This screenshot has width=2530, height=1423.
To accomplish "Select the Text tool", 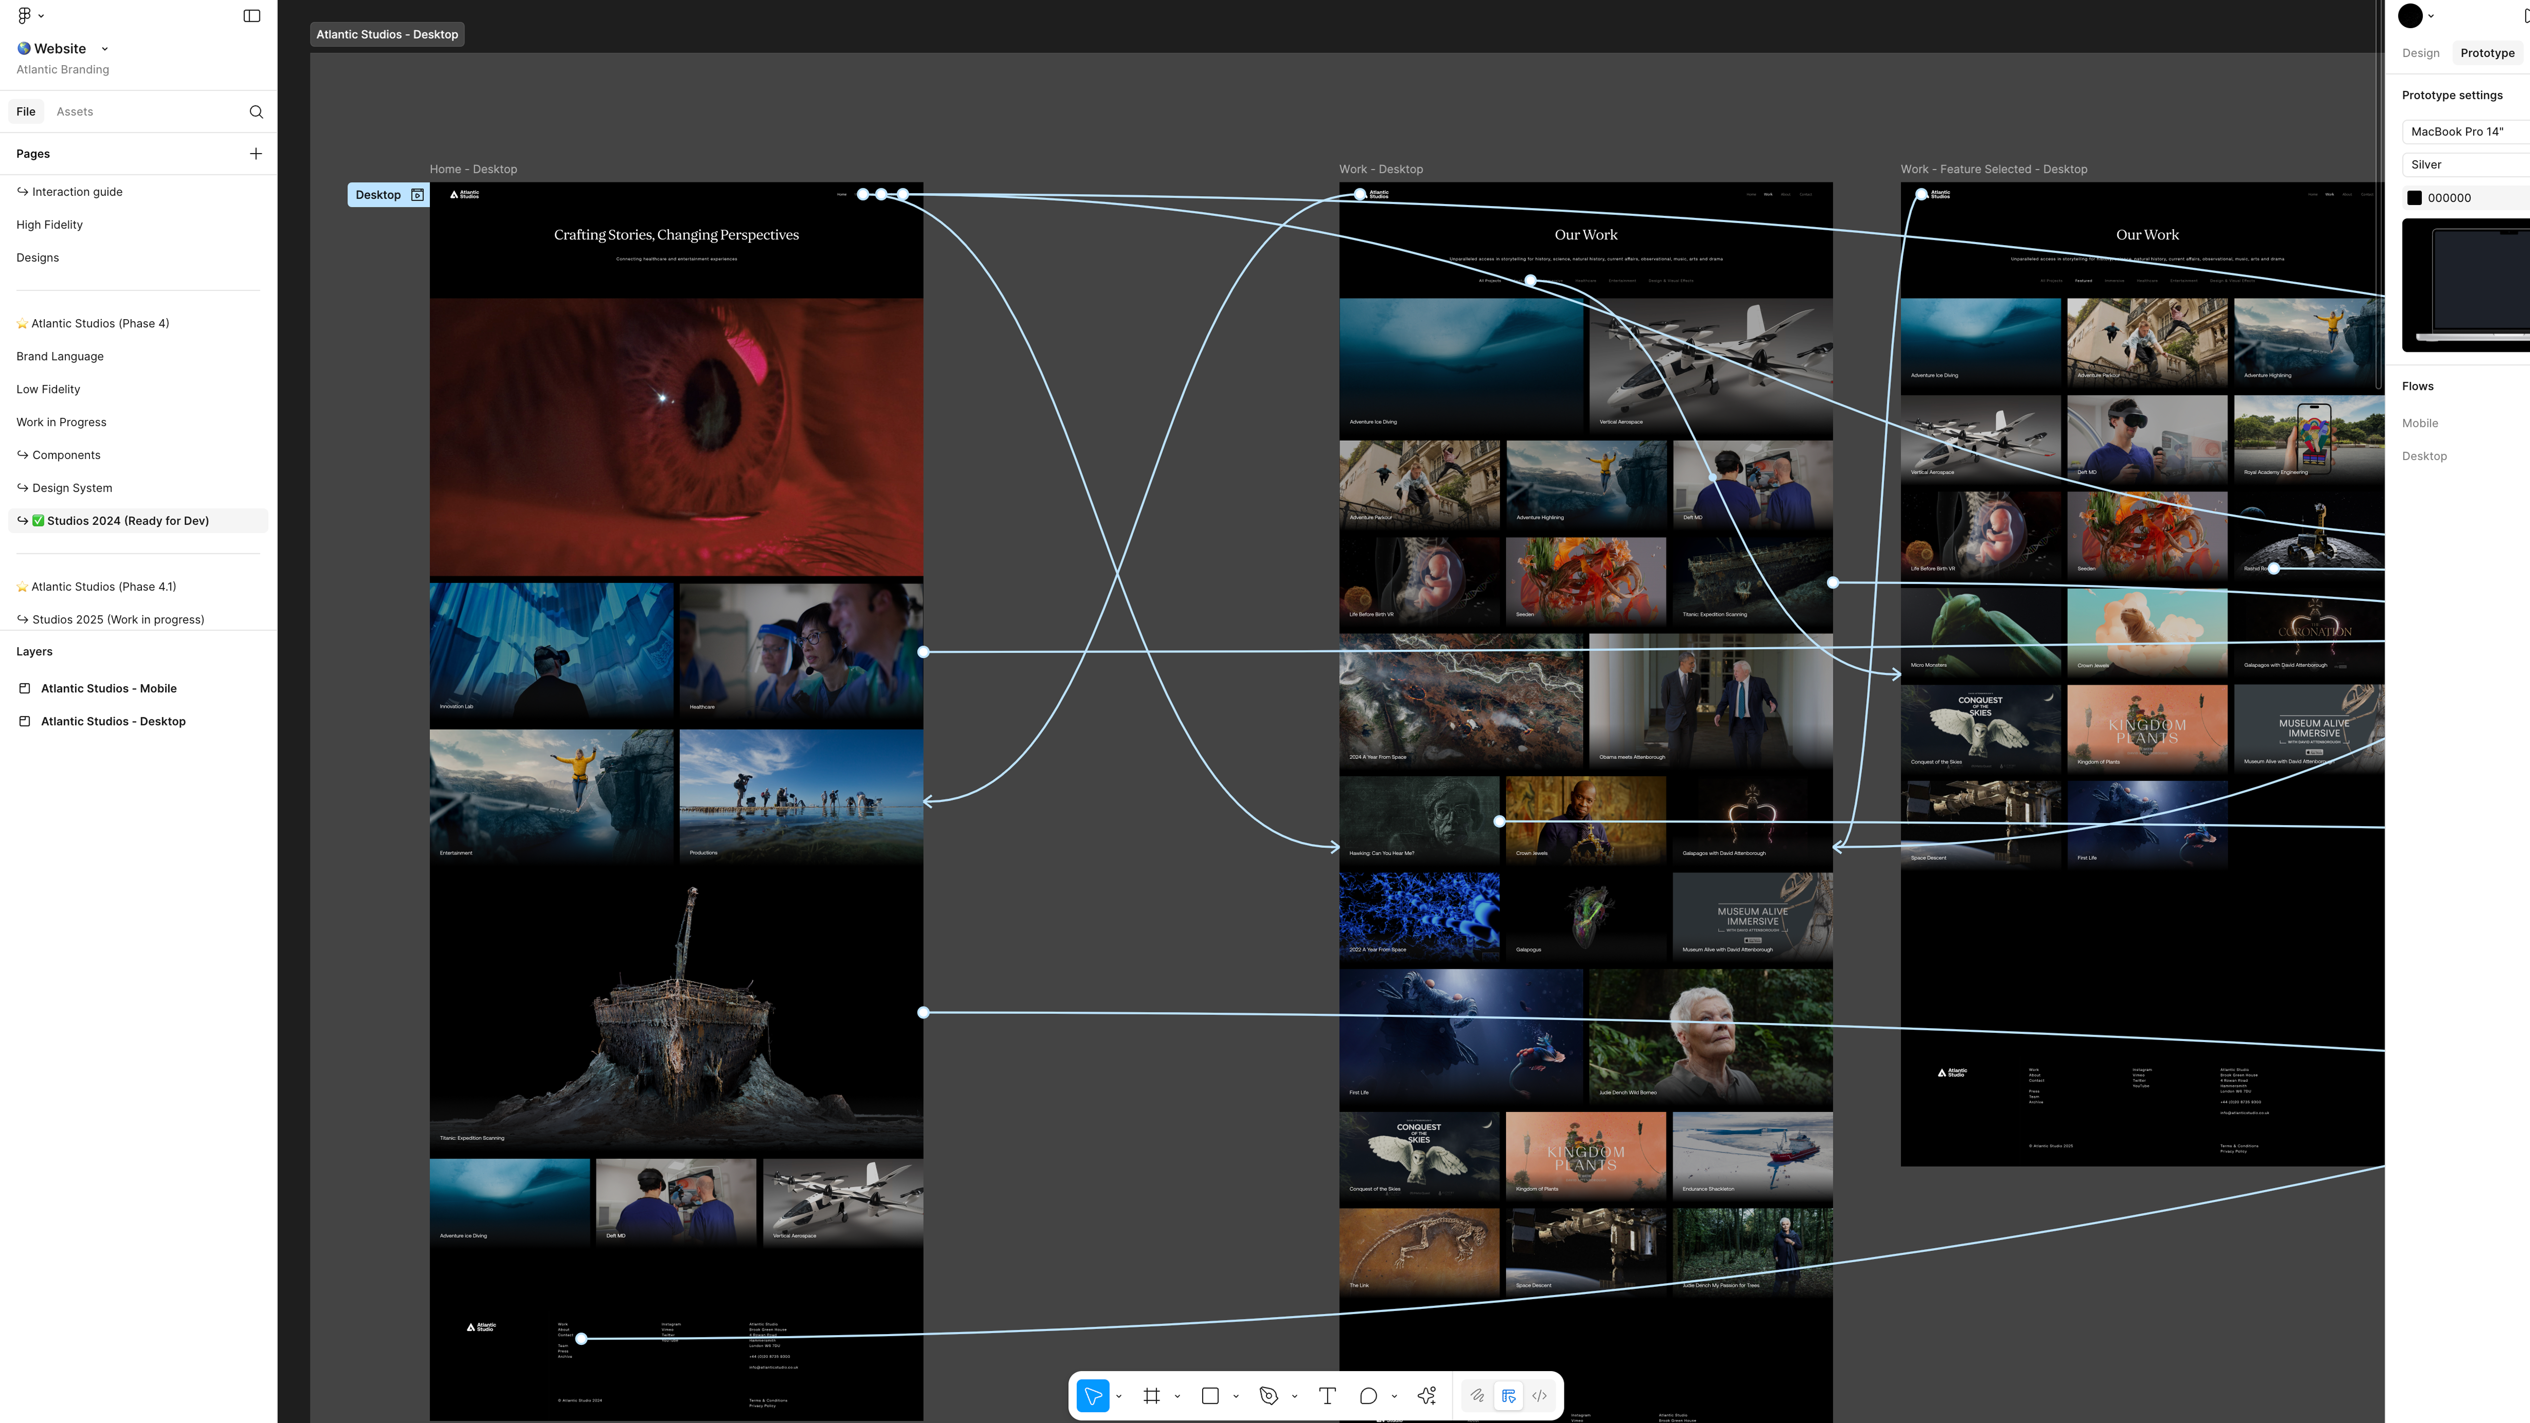I will (x=1327, y=1395).
